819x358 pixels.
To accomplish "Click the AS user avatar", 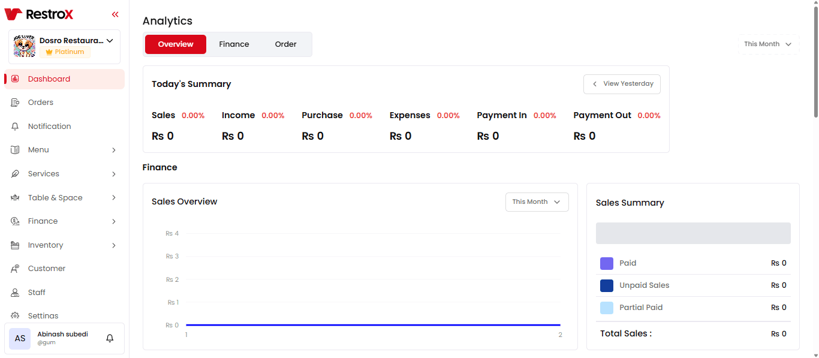I will pyautogui.click(x=20, y=338).
